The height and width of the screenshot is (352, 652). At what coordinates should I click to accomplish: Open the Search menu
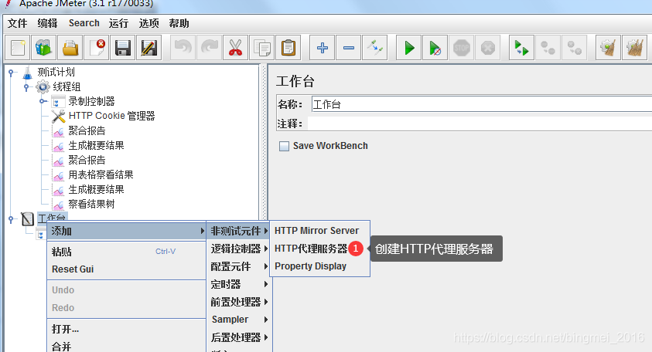(84, 23)
